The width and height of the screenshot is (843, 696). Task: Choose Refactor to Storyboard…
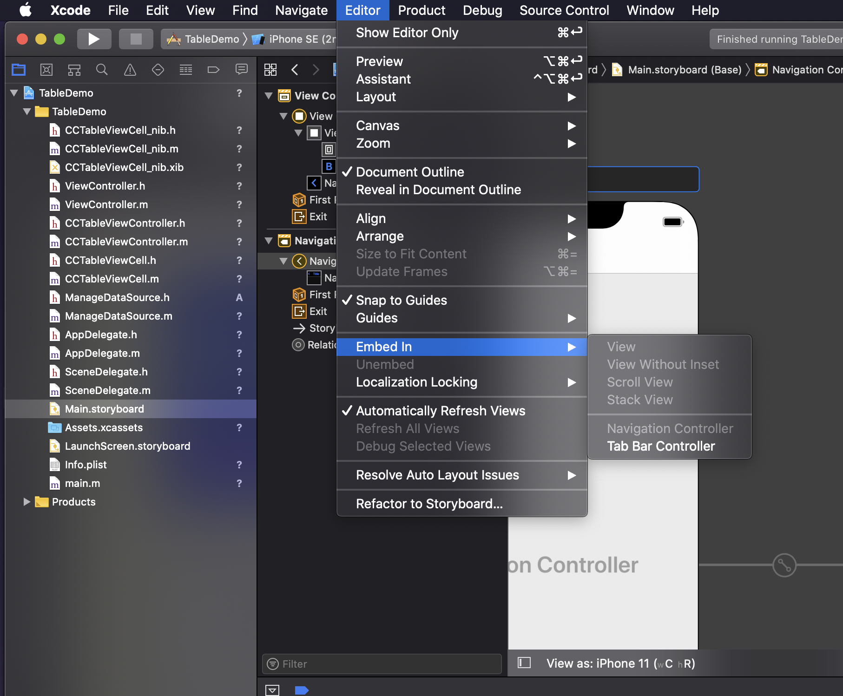tap(461, 504)
